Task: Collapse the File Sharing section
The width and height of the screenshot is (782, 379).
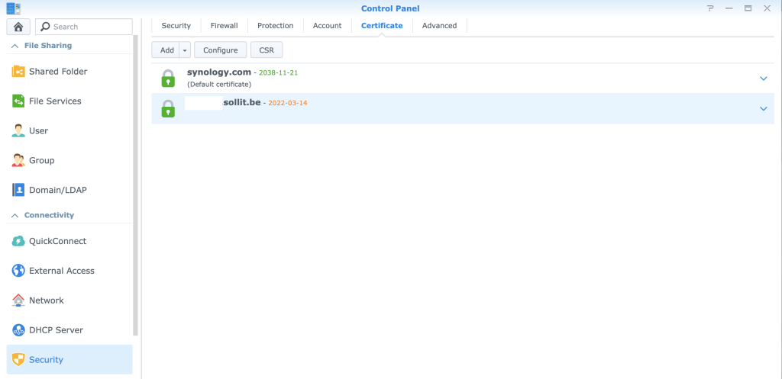Action: pos(15,46)
